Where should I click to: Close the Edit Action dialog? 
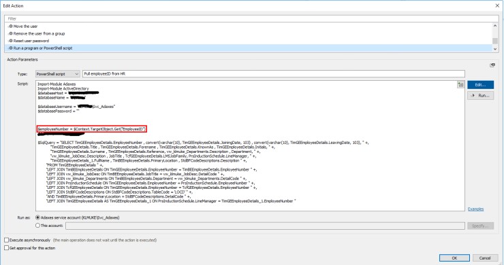click(497, 5)
